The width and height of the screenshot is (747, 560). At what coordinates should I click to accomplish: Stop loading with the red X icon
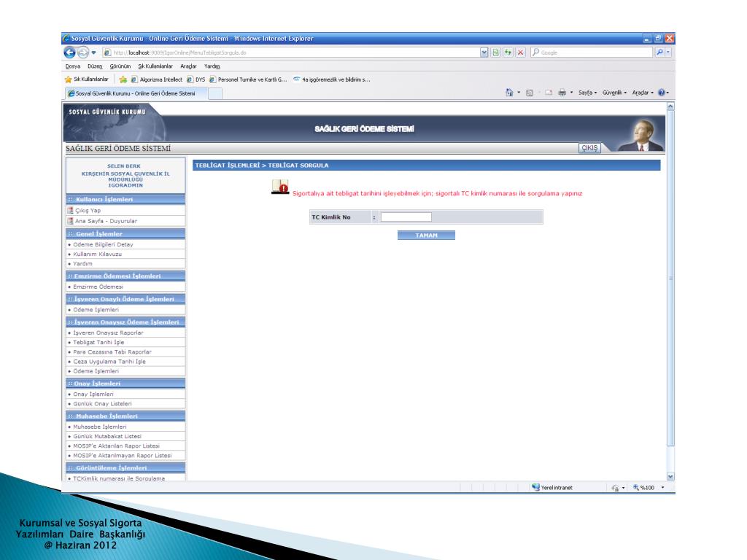[521, 52]
